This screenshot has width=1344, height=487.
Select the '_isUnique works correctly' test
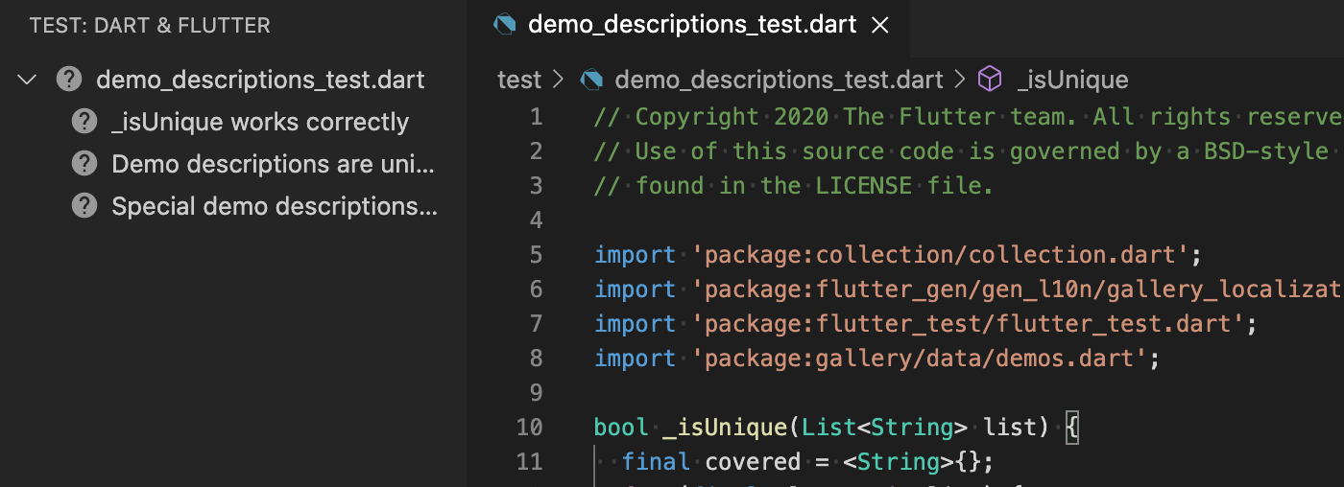[x=259, y=122]
